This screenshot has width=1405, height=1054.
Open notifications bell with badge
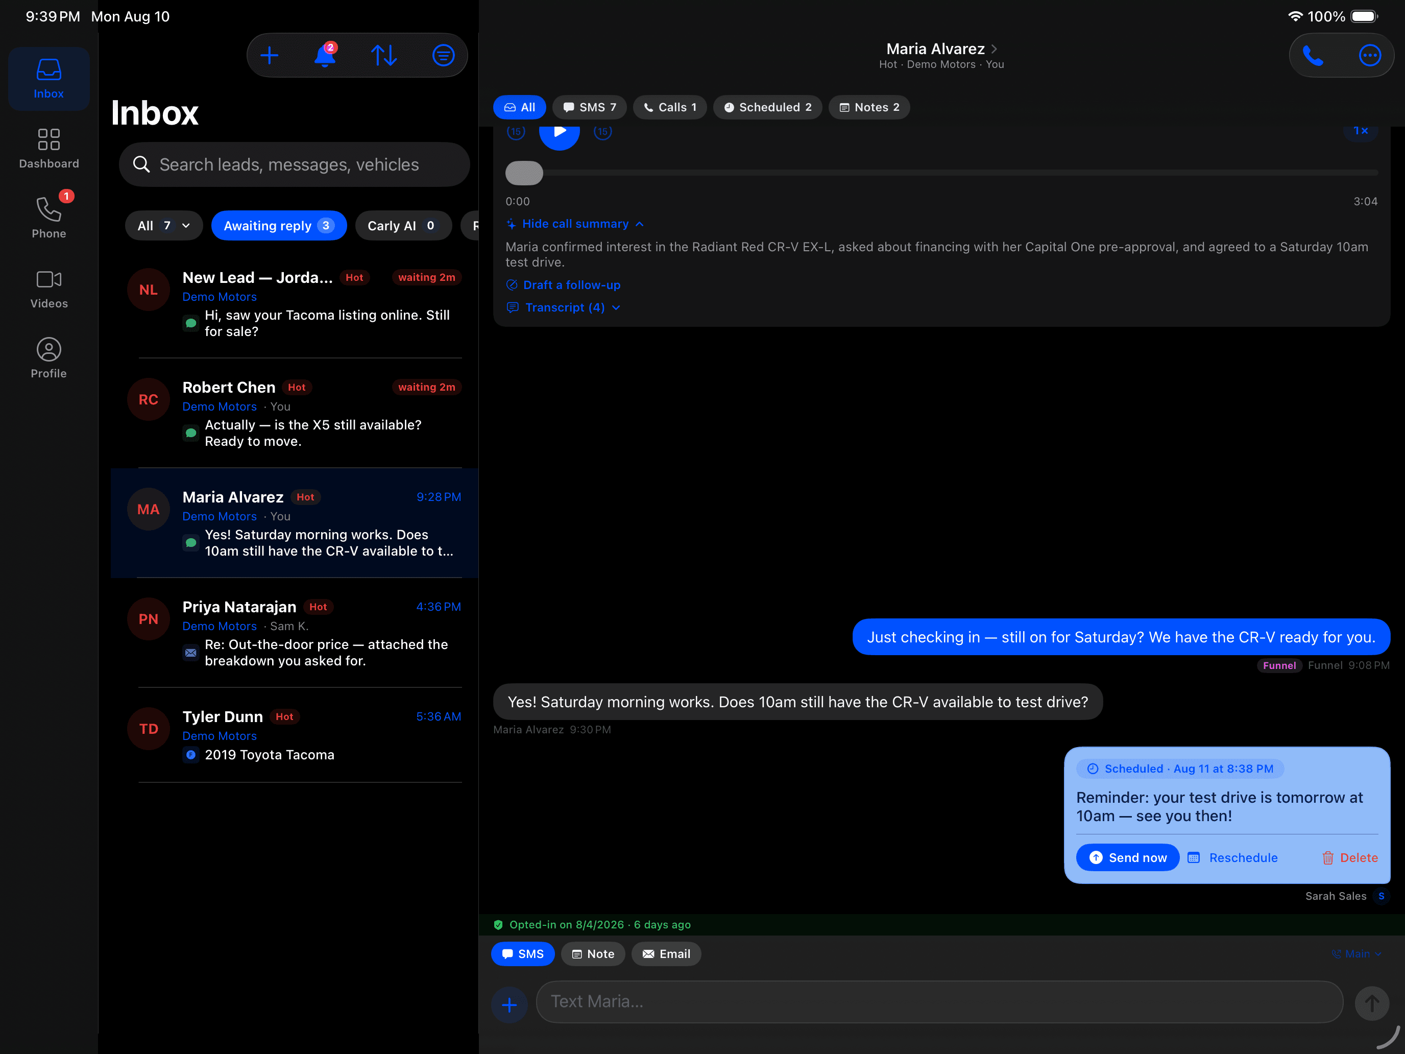tap(325, 55)
